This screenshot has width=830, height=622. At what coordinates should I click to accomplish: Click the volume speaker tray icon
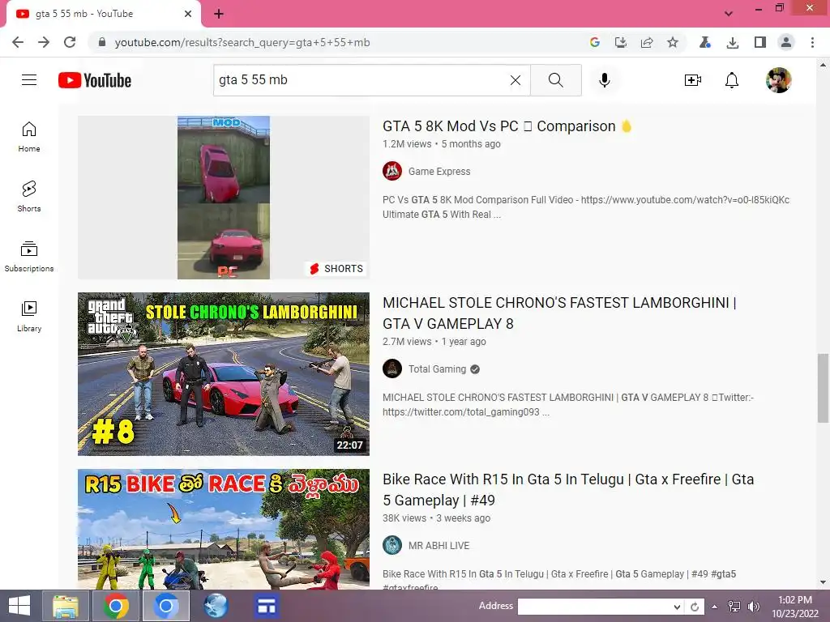[x=753, y=607]
